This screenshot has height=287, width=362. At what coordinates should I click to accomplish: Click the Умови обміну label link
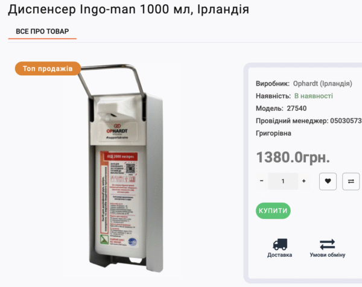[x=328, y=255]
